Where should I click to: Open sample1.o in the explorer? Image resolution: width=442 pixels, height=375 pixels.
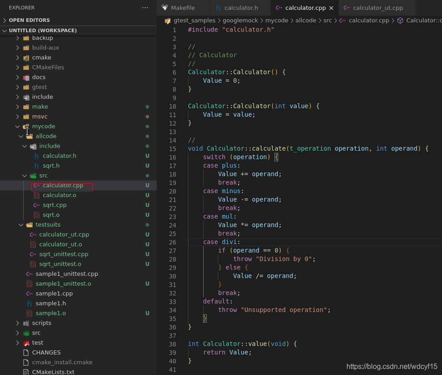point(51,313)
